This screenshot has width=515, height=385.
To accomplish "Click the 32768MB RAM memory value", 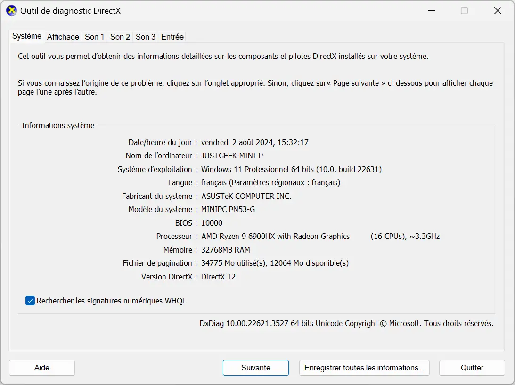I will (x=226, y=250).
